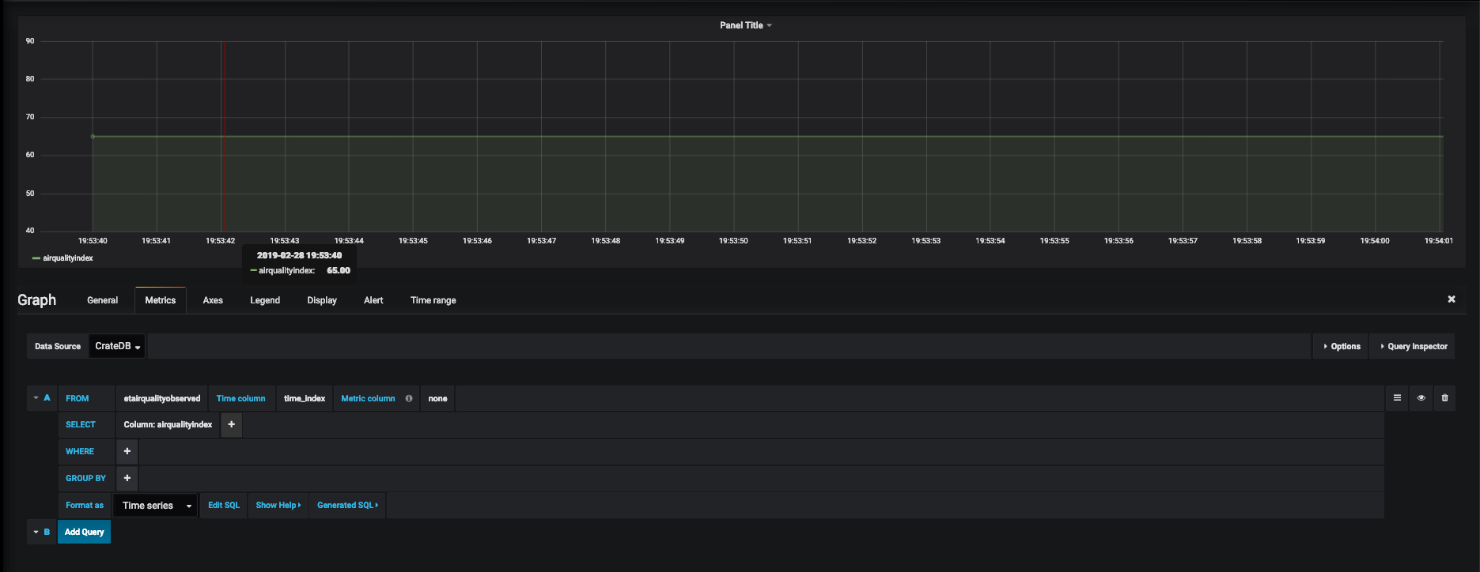Click the data point at 19:53:40
1480x572 pixels.
(x=93, y=137)
